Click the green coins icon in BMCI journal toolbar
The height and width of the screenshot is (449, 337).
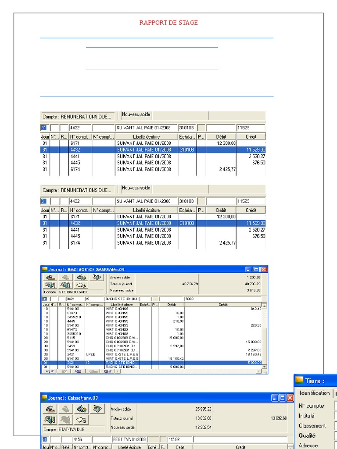[x=81, y=278]
